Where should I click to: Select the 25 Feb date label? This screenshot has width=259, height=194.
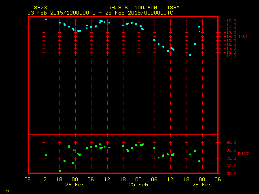coord(138,185)
